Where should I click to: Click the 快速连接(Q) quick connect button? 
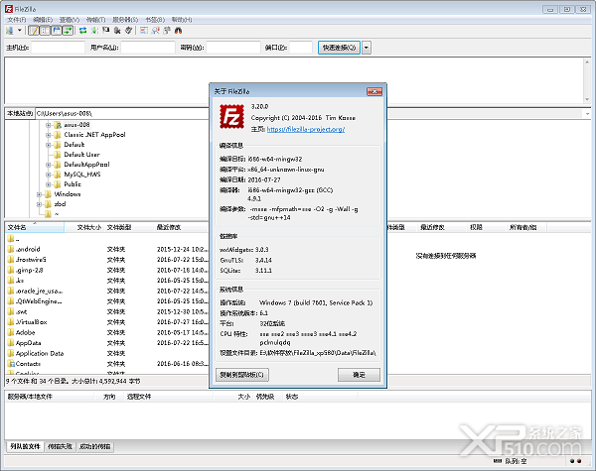pyautogui.click(x=339, y=48)
